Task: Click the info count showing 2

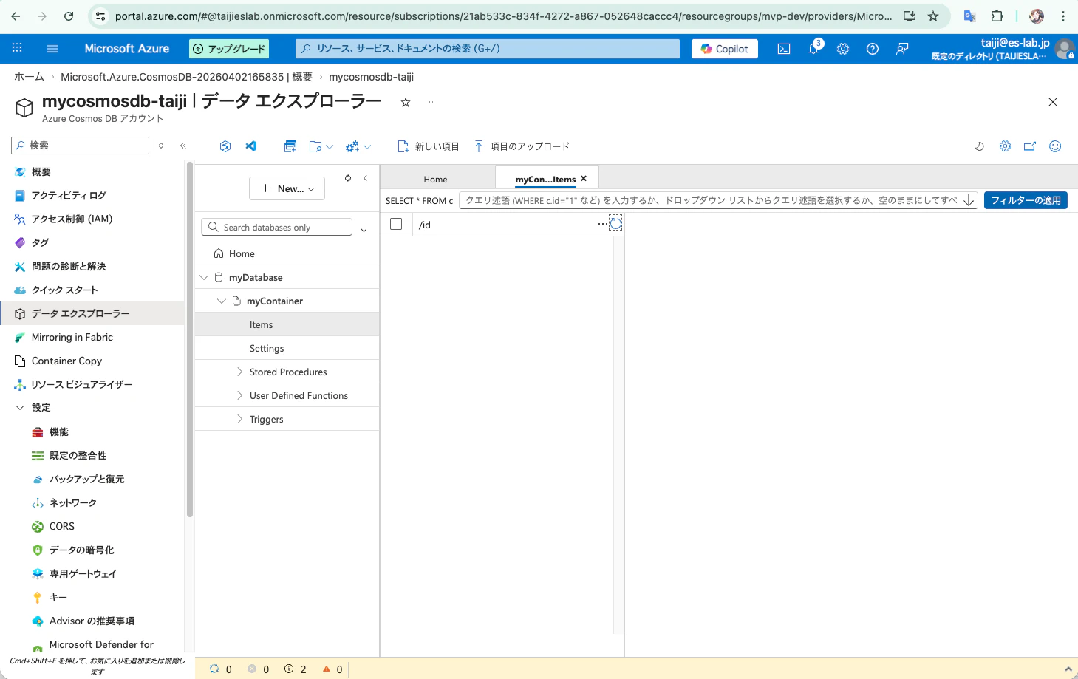Action: pyautogui.click(x=296, y=669)
